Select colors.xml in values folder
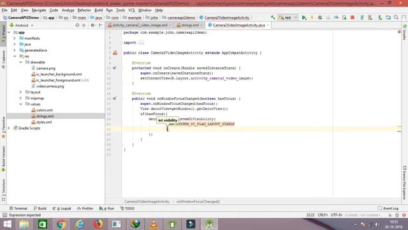 click(42, 111)
